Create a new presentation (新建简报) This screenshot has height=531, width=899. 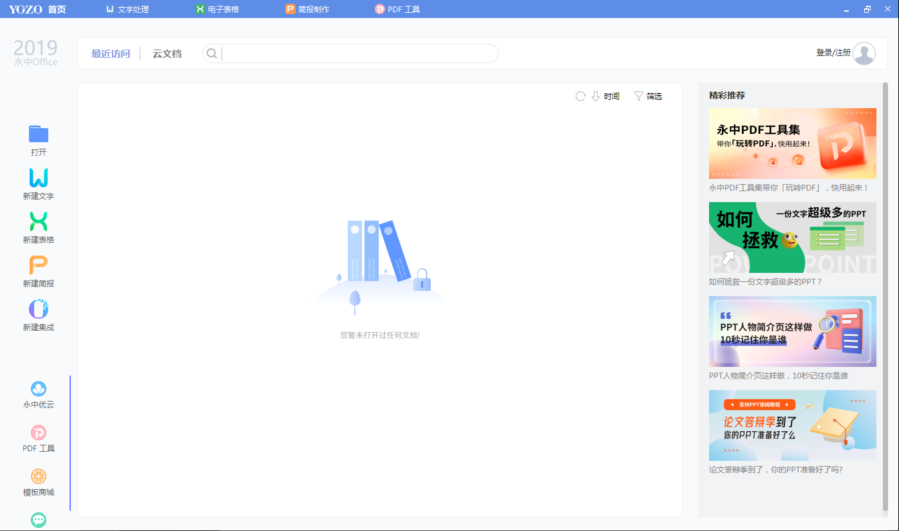[39, 266]
